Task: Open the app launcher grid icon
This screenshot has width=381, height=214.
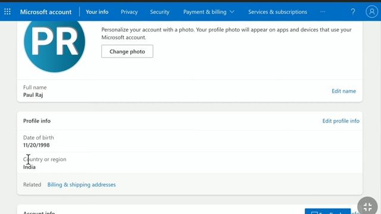Action: click(x=7, y=12)
